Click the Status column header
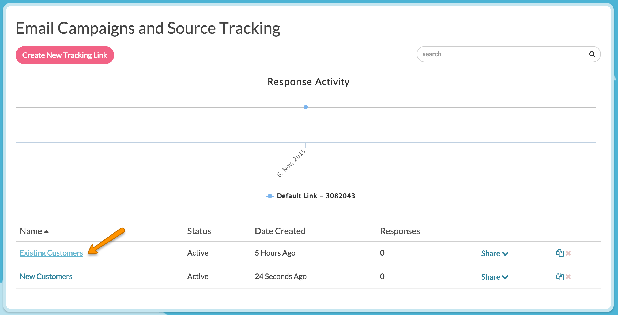The image size is (618, 315). click(199, 231)
